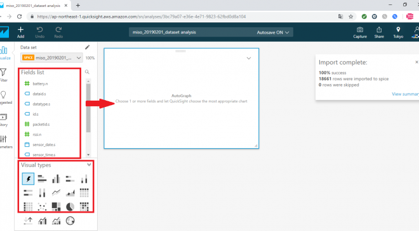Select the AutoGraph lightning visual type
The image size is (419, 231).
pyautogui.click(x=28, y=178)
